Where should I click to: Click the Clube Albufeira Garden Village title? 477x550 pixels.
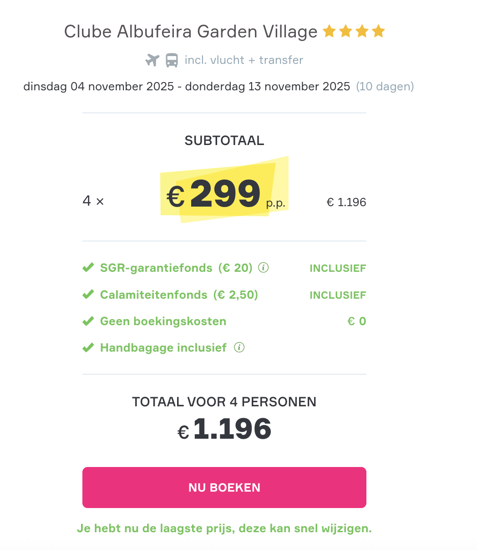(191, 31)
